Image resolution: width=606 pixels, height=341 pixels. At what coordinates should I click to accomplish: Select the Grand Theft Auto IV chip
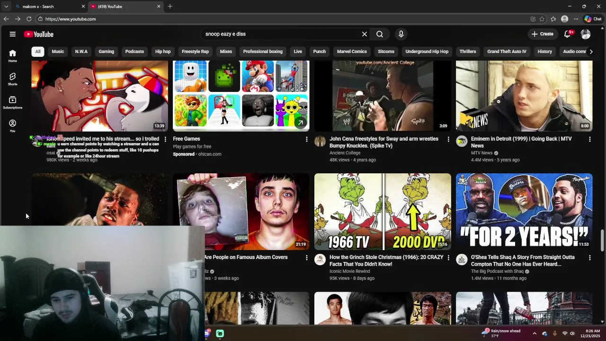click(507, 52)
